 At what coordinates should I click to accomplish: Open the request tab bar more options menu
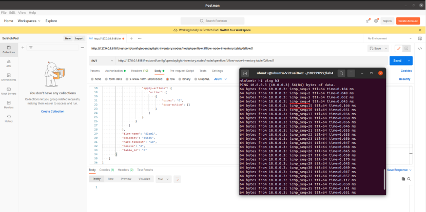(140, 38)
